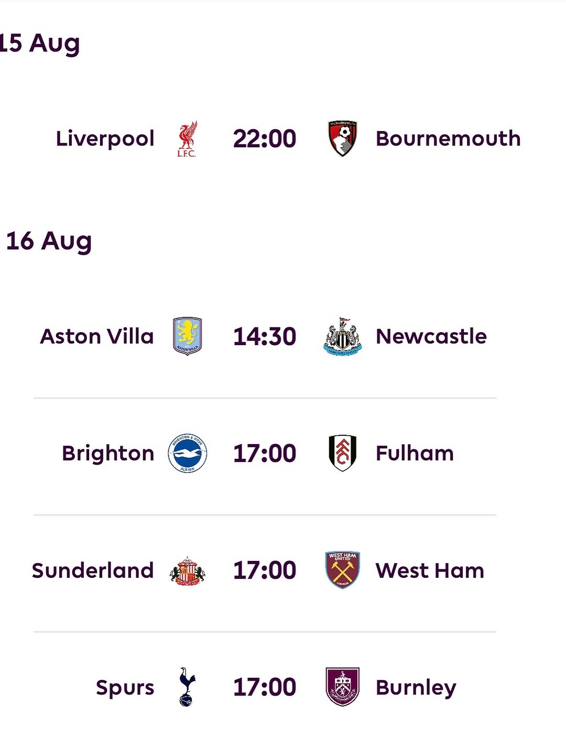Open the Liverpool team link
566x749 pixels.
(105, 139)
